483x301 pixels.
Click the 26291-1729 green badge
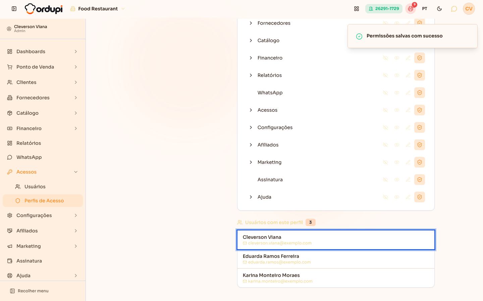pyautogui.click(x=384, y=9)
